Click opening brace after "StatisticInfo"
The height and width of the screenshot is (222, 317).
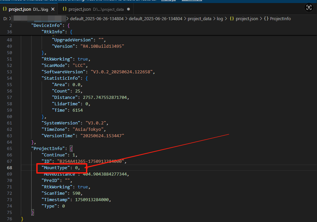[87, 78]
